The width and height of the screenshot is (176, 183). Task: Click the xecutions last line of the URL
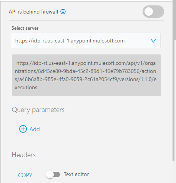[x=26, y=88]
